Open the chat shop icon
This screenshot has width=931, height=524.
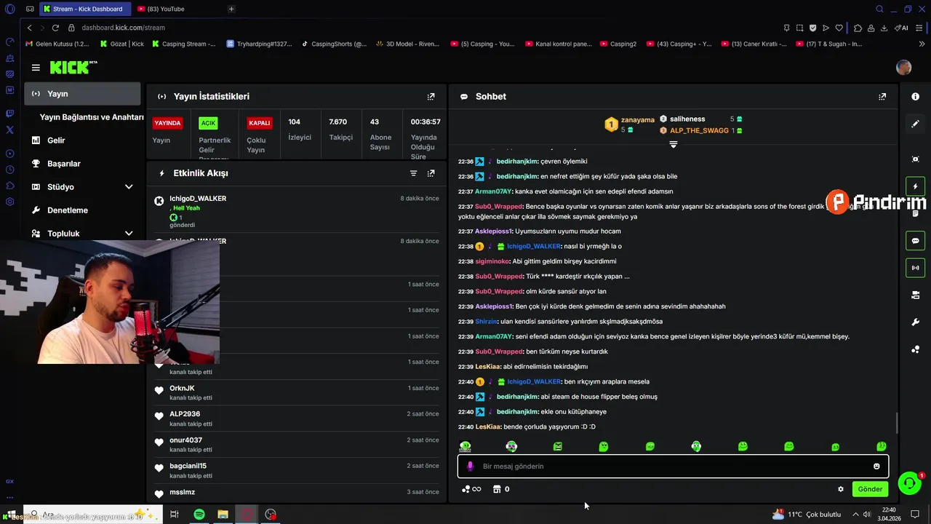point(498,489)
